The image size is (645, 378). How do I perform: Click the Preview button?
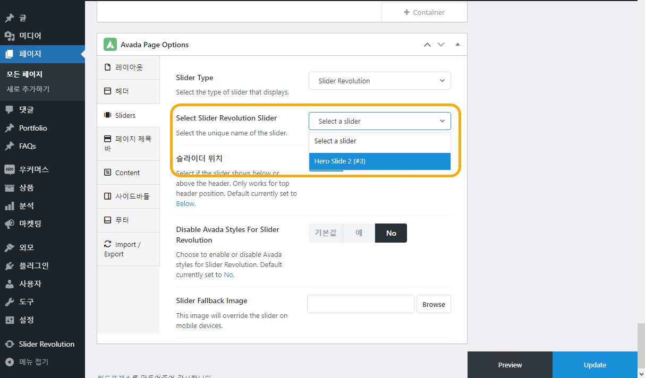510,365
